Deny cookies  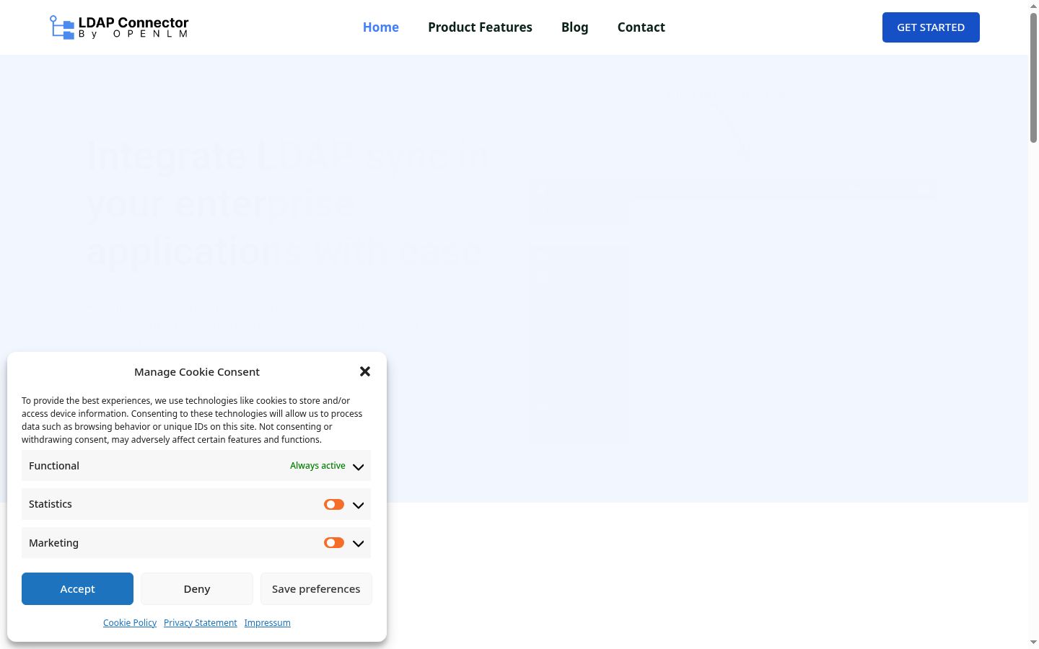[x=197, y=588]
